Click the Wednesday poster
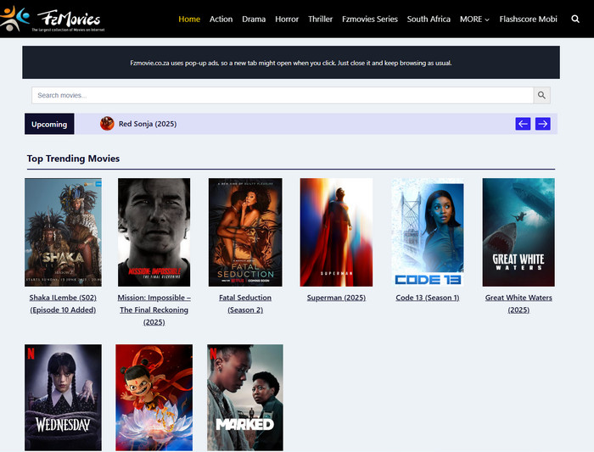The image size is (594, 452). 63,398
